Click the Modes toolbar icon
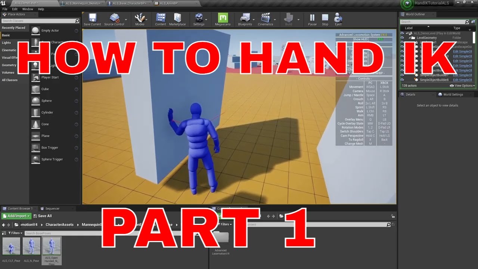Screen dimensions: 478x269 (x=140, y=18)
